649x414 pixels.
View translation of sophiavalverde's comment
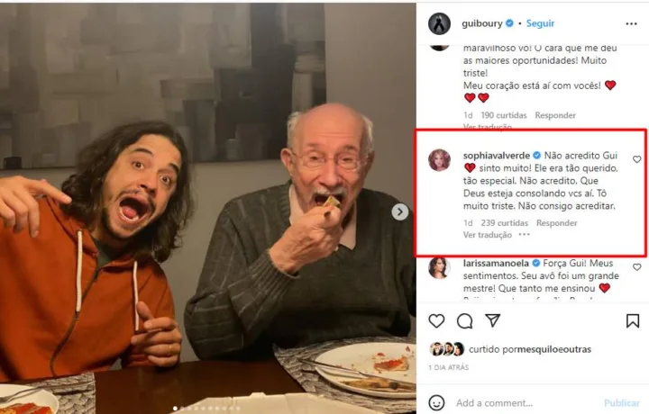tap(487, 235)
